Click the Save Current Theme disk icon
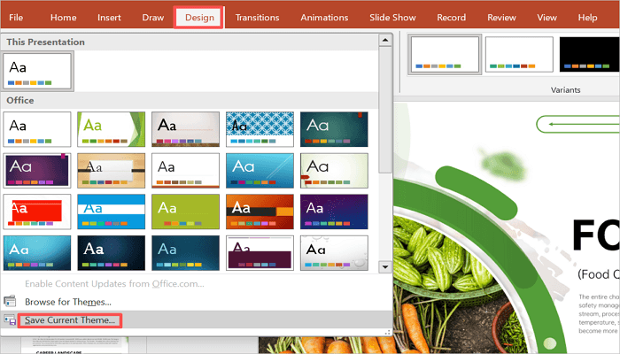 10,319
